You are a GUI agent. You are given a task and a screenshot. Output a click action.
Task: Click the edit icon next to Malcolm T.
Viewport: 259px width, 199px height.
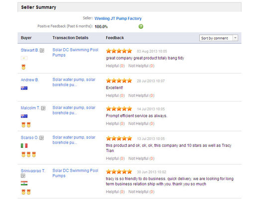[43, 108]
